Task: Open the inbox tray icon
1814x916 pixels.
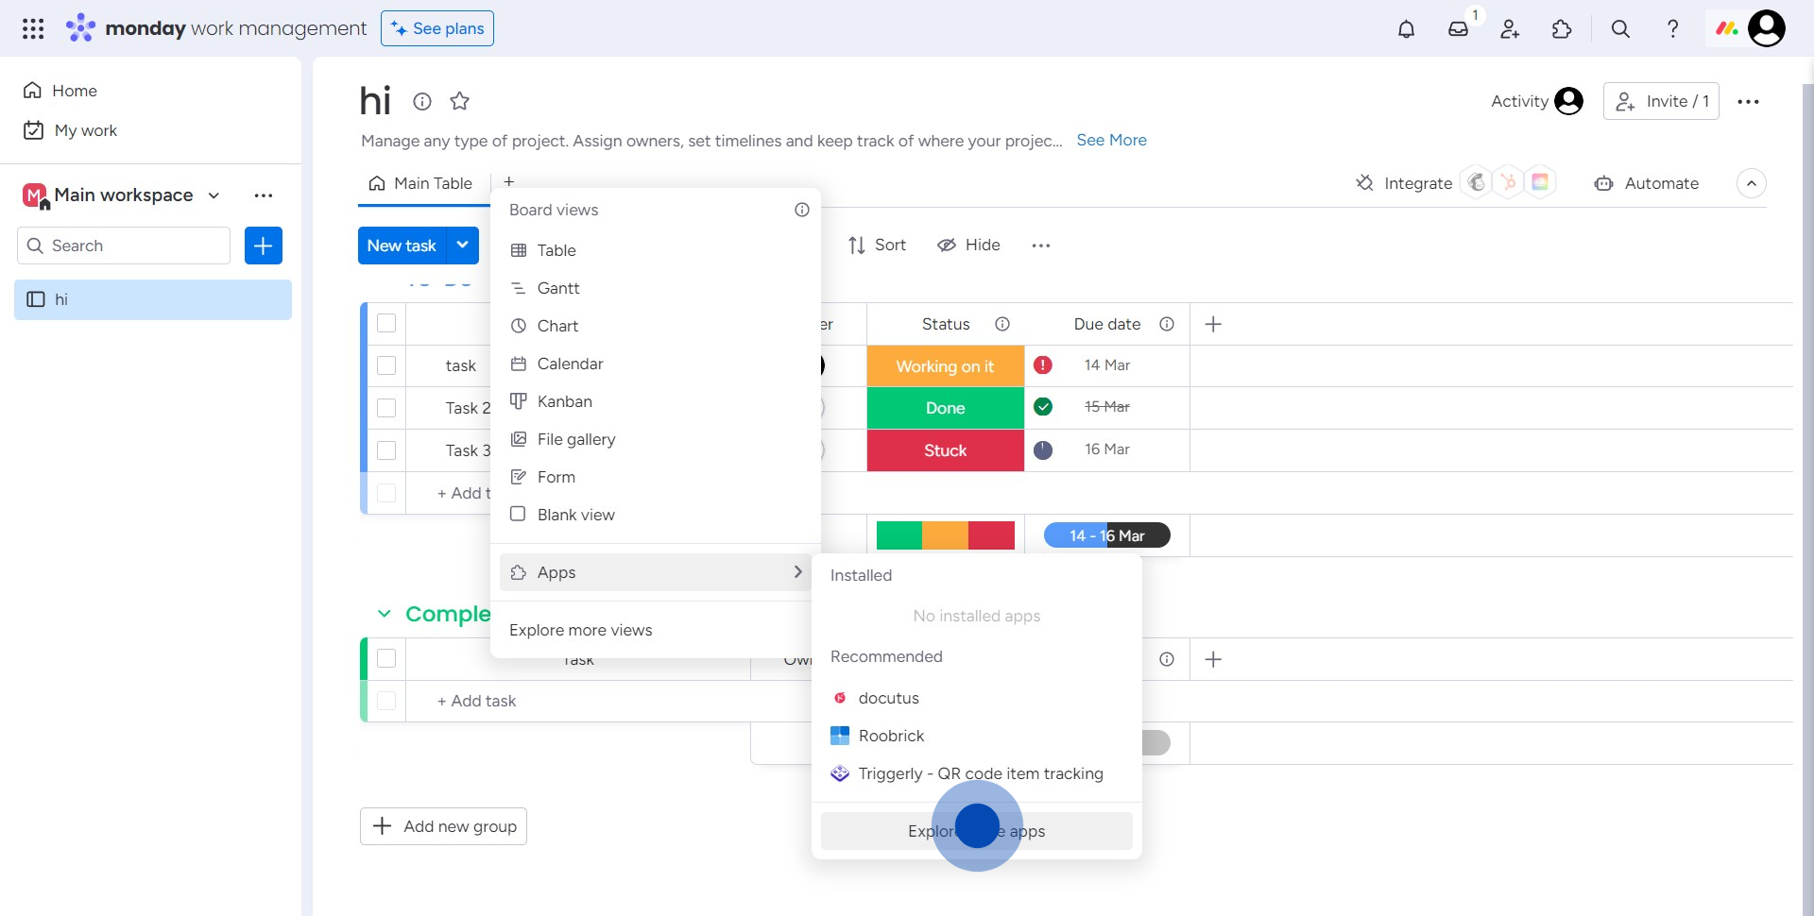Action: [1458, 29]
